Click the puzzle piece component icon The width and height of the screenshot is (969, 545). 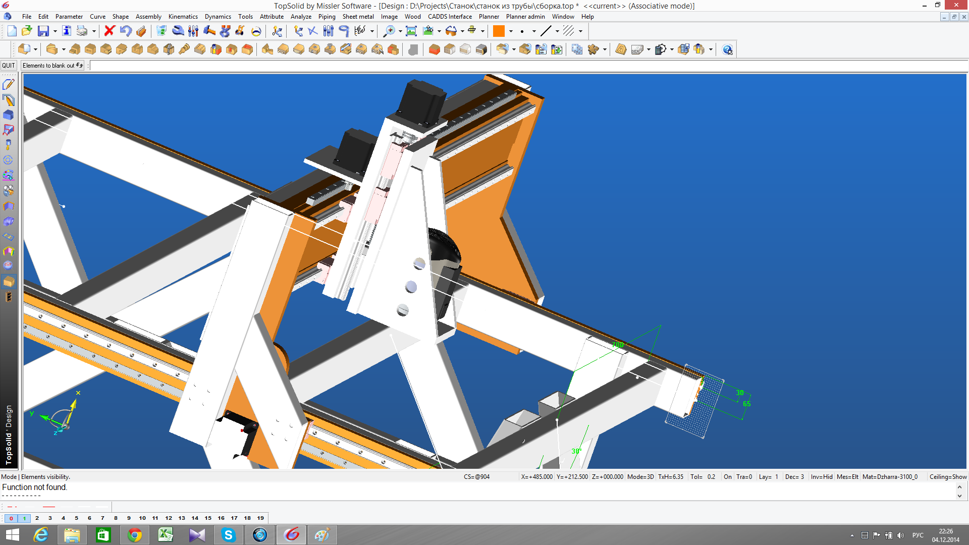[x=593, y=49]
